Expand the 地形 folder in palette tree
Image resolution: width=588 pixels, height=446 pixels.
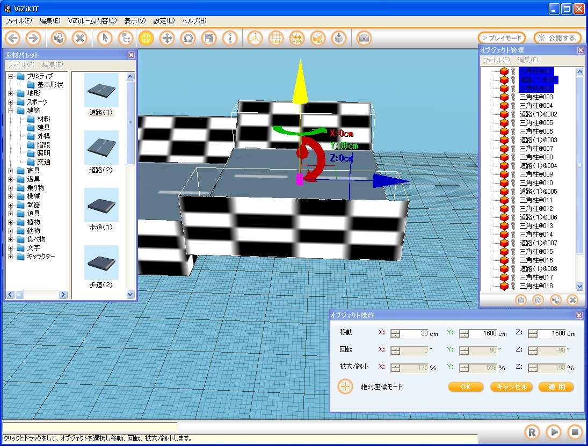pos(11,93)
